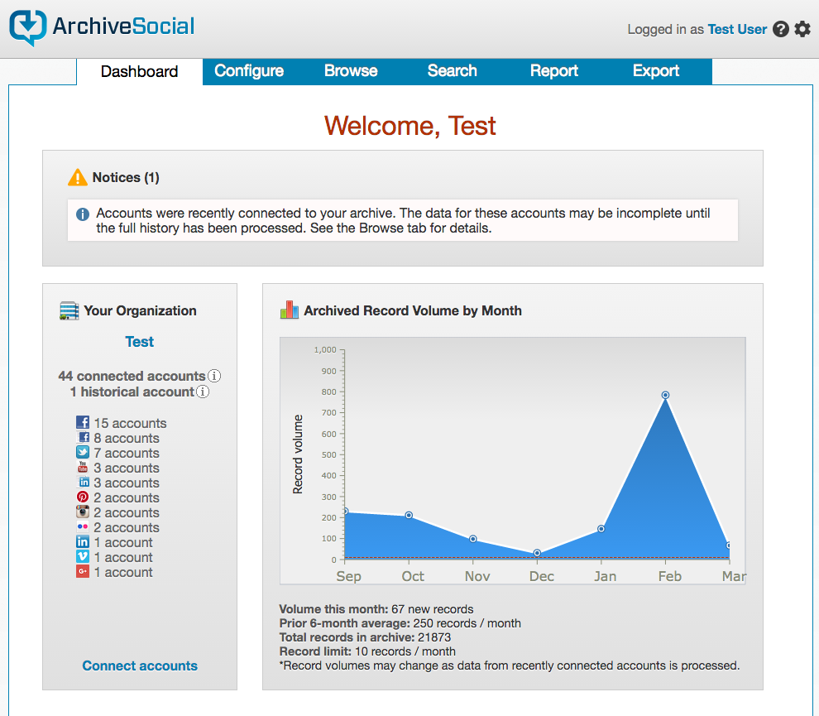Click the 'Record volume' axis label

point(298,454)
